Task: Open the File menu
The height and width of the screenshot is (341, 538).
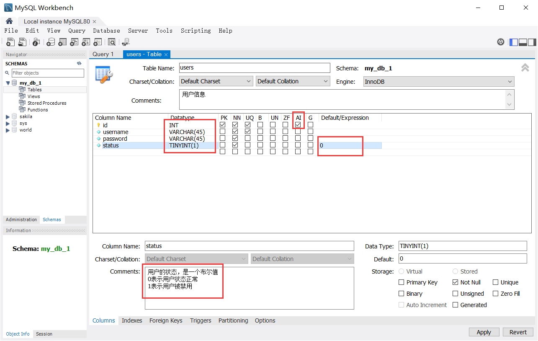Action: (11, 31)
